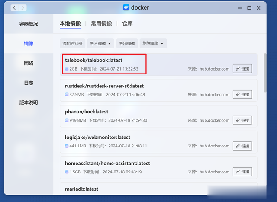
Task: Expand the 导入镜像 dropdown
Action: (x=100, y=43)
